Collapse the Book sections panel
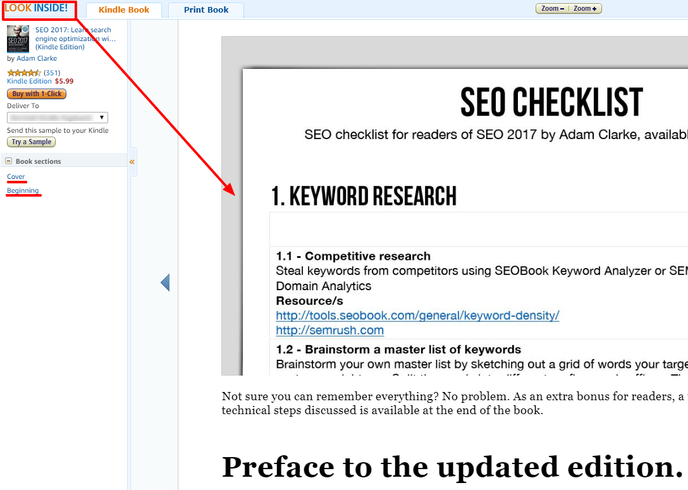The height and width of the screenshot is (490, 688). point(8,161)
